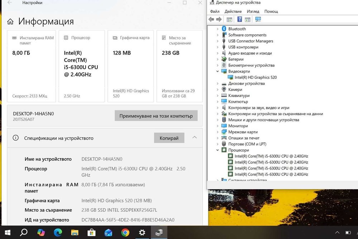The width and height of the screenshot is (358, 239).
Task: Select first Intel Core i5-6300U processor entry
Action: 271,156
